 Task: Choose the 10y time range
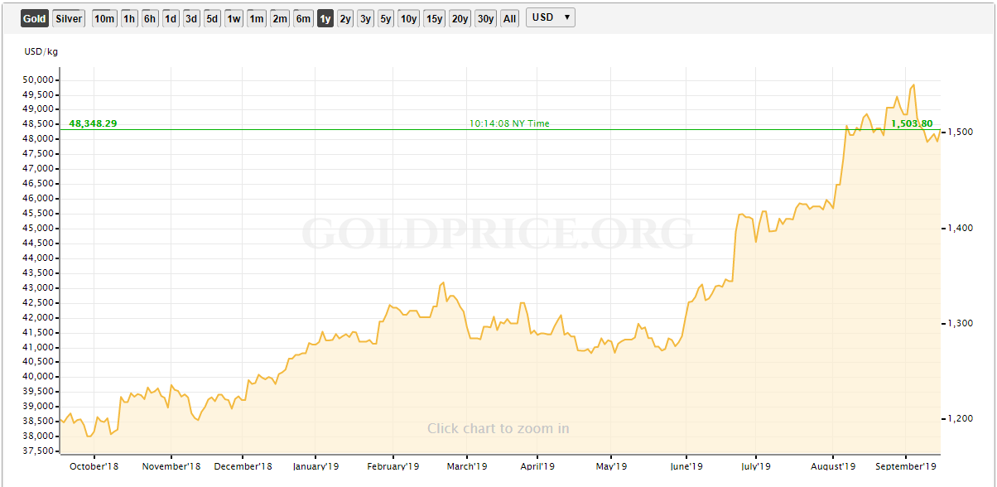click(409, 18)
